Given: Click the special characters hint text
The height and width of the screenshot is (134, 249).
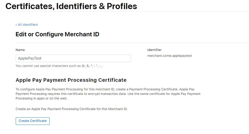Looking at the screenshot, I should click(x=59, y=66).
